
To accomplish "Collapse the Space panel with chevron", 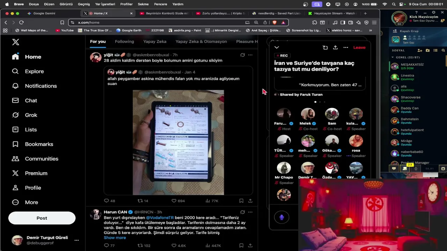I will tap(277, 47).
